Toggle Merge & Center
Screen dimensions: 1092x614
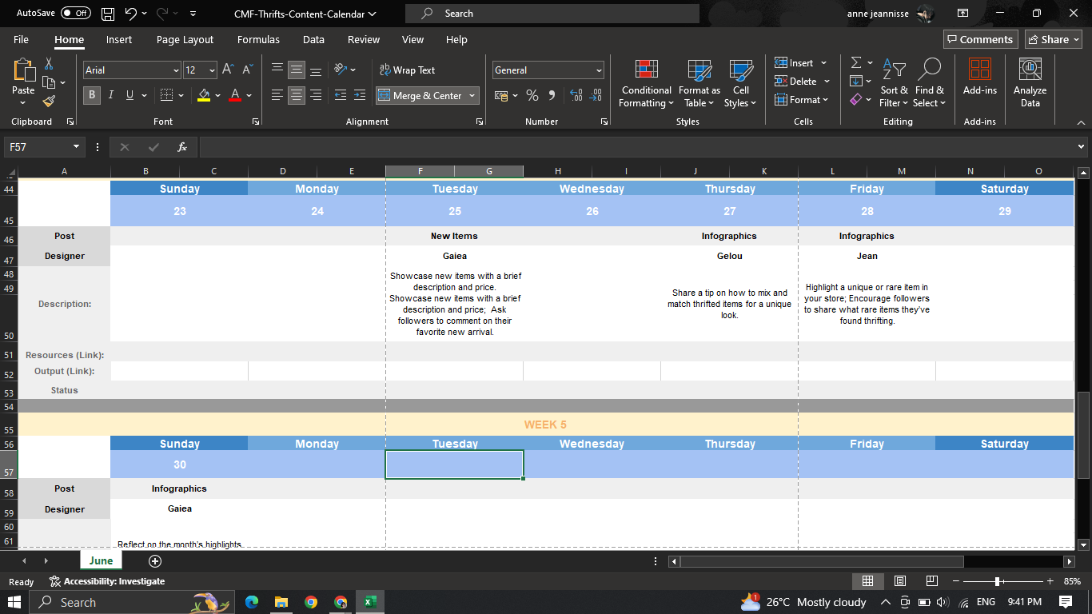click(x=420, y=95)
